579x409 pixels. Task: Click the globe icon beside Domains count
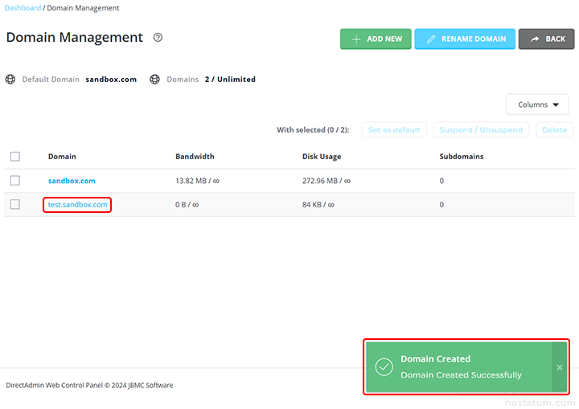point(155,80)
